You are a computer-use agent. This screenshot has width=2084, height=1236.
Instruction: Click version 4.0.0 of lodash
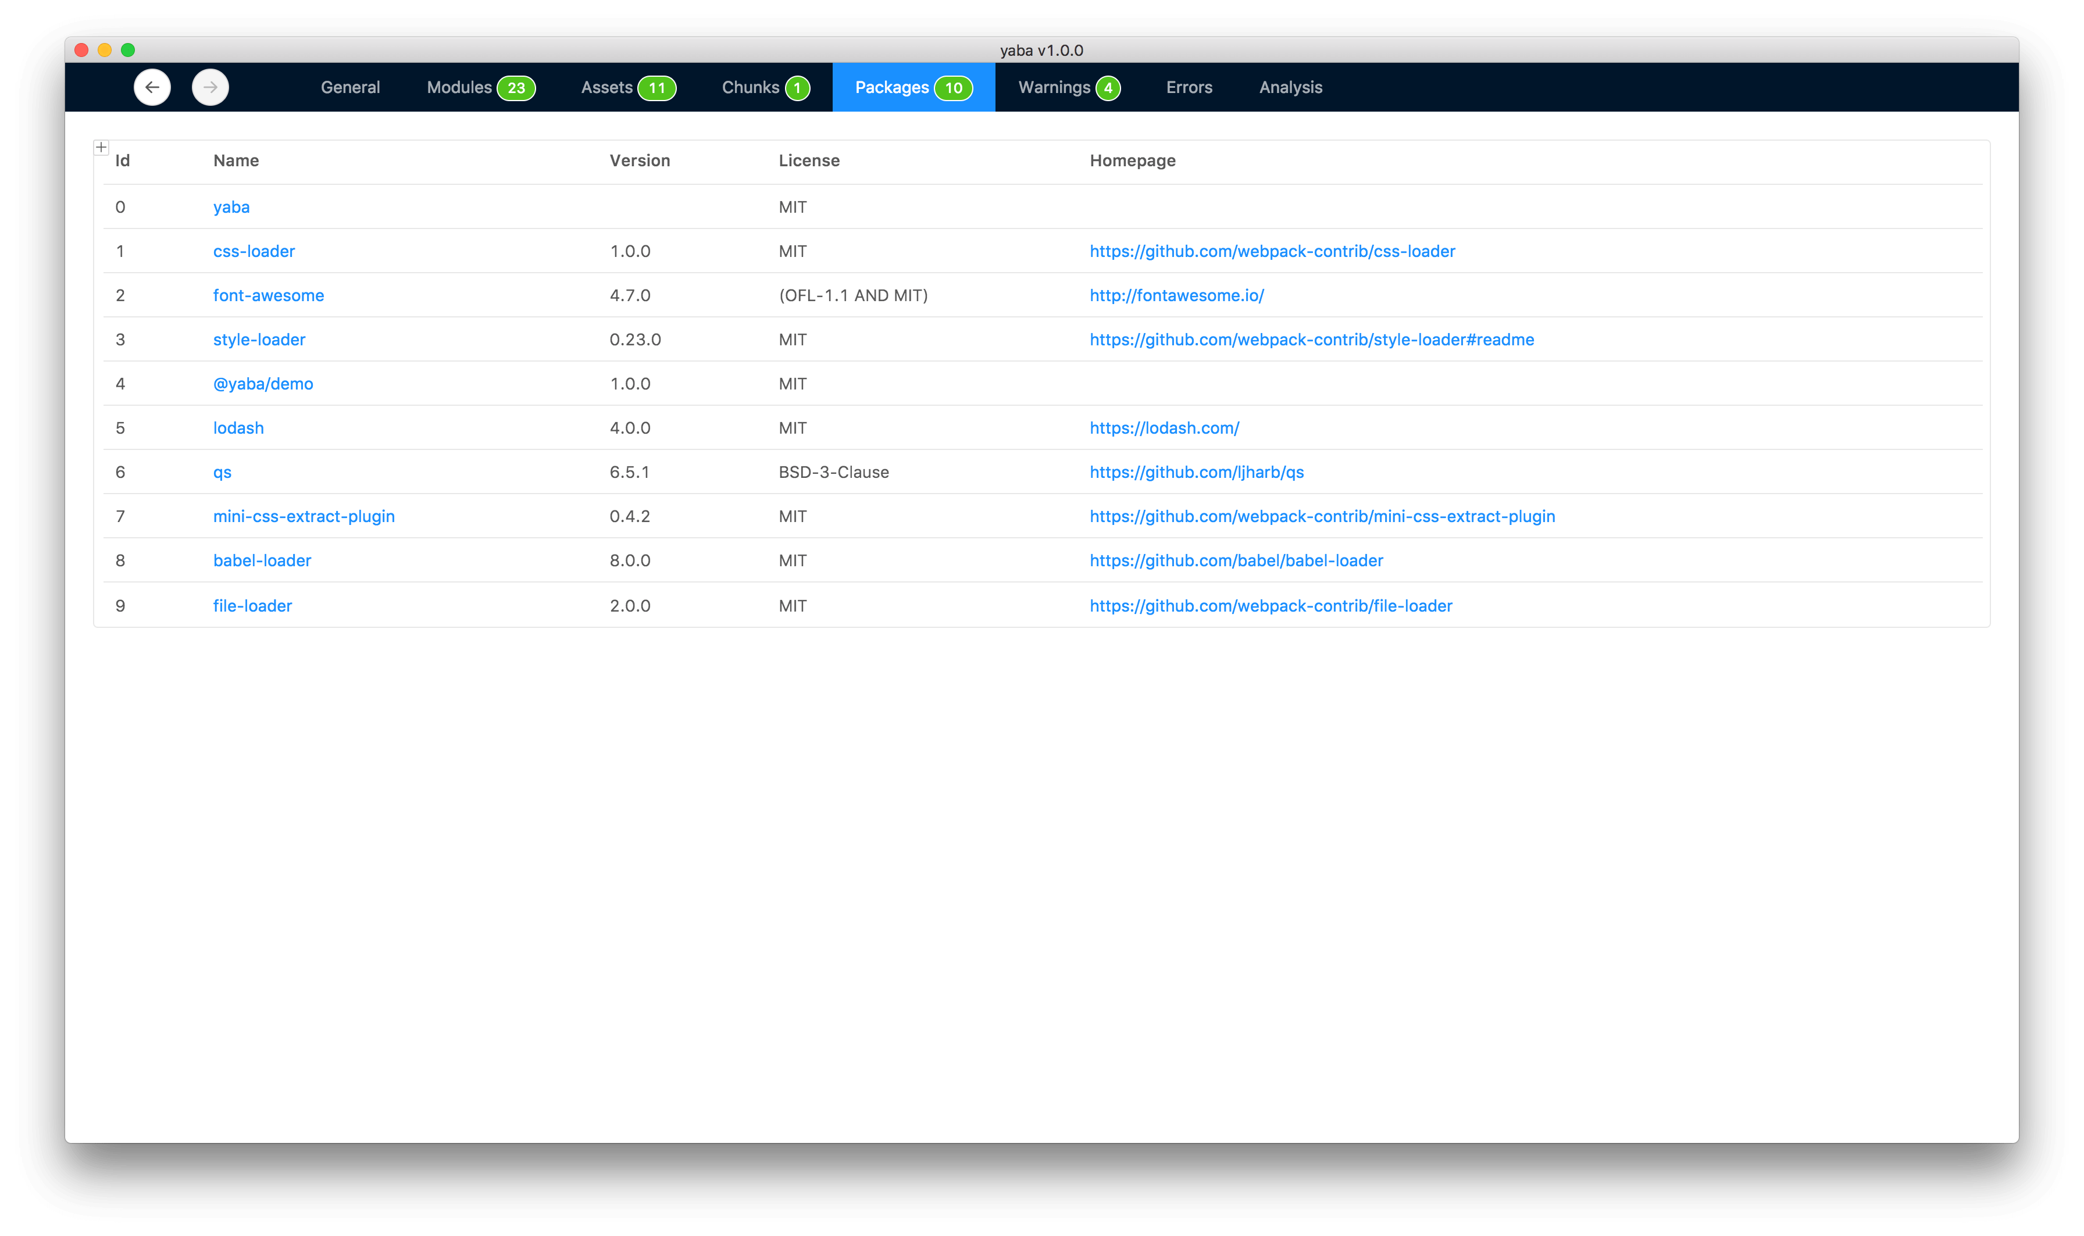coord(630,427)
